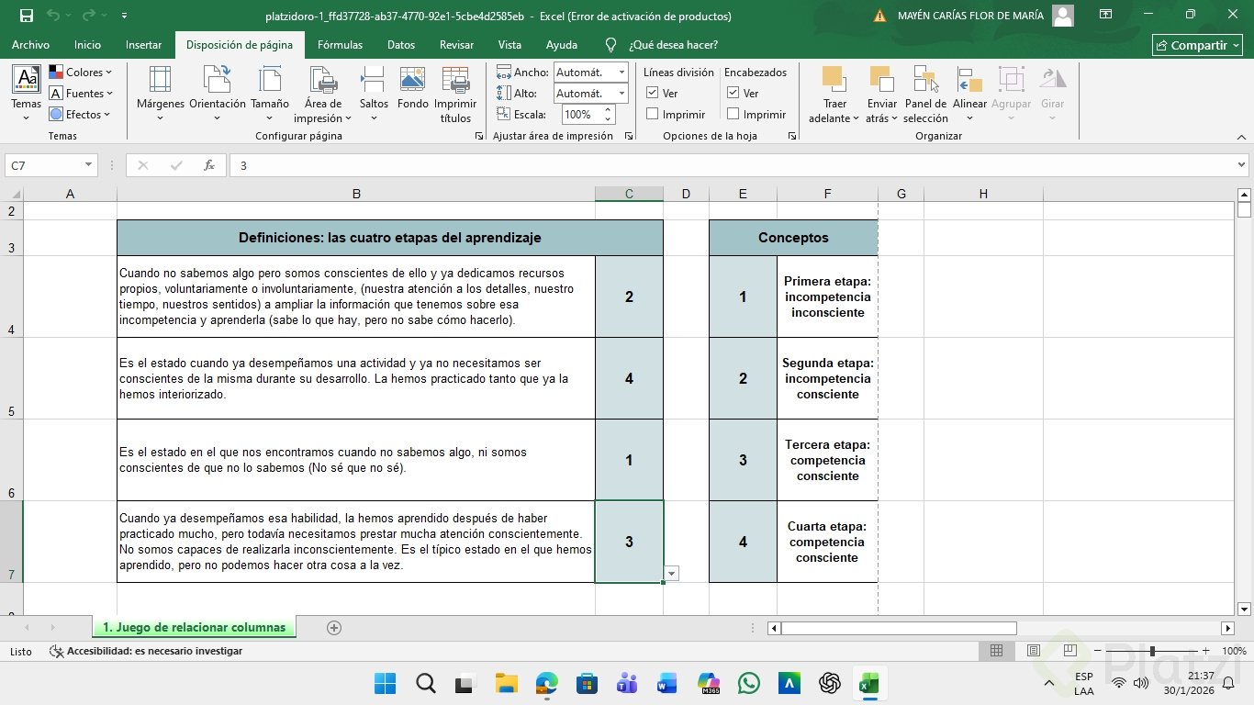The image size is (1254, 705).
Task: Open the Tamaño paper size icon
Action: [270, 81]
